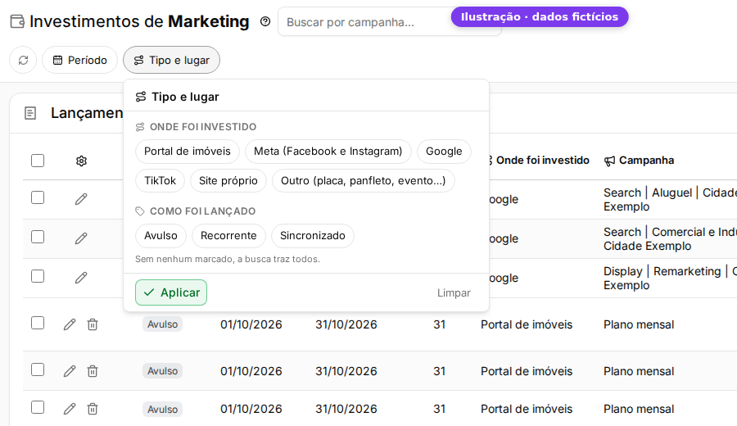Click the refresh icon button
This screenshot has width=737, height=426.
tap(23, 60)
